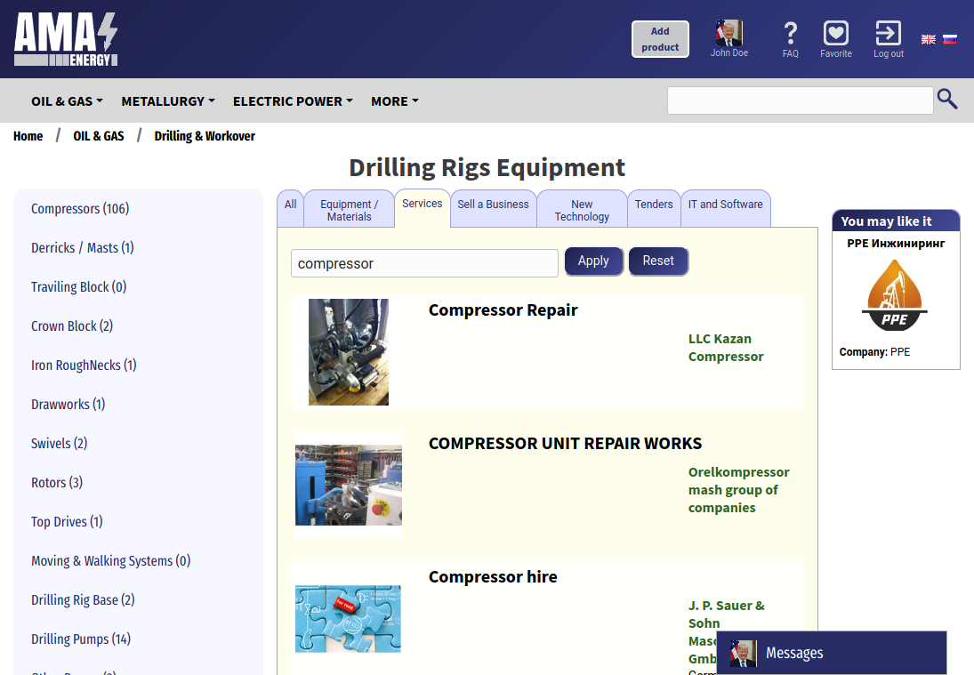Open the Drilling Pumps (14) category
The width and height of the screenshot is (974, 675).
click(81, 639)
